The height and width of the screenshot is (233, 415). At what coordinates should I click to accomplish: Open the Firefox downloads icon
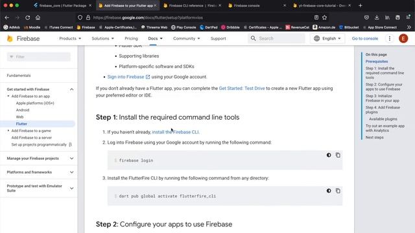point(377,17)
